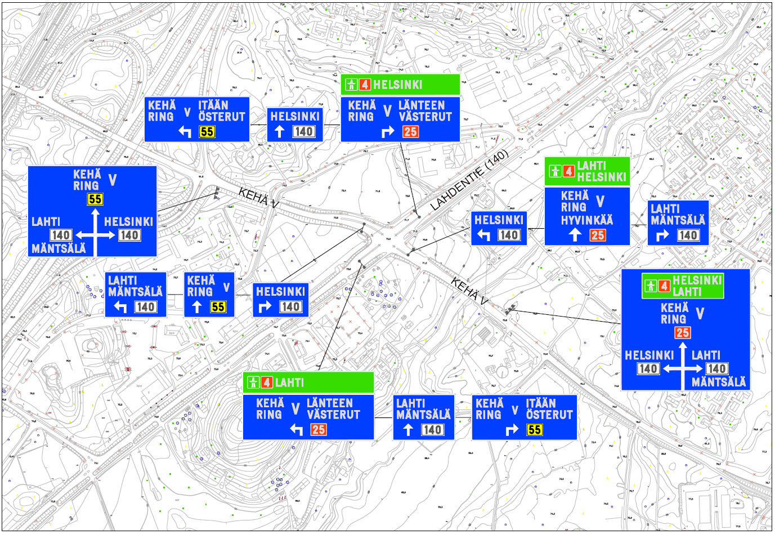
Task: Click the up arrow on small KEHÄ RING V 55 sign
Action: coord(196,307)
